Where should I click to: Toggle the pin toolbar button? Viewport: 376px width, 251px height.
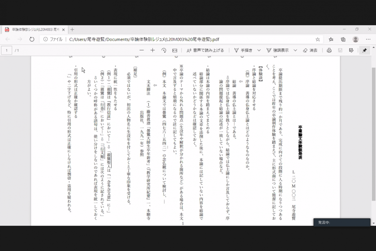(x=365, y=50)
